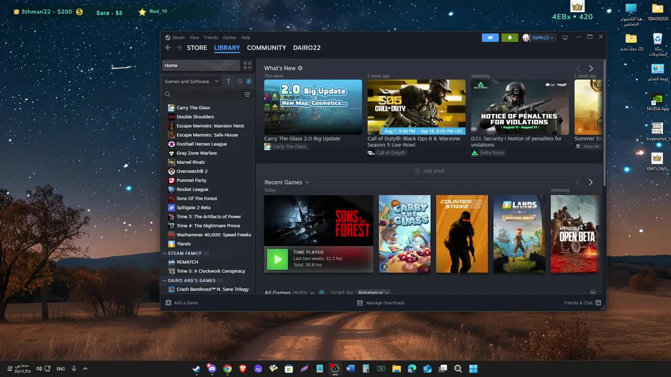Open the DAIRO22 profile tab
Viewport: 671px width, 377px height.
[307, 48]
